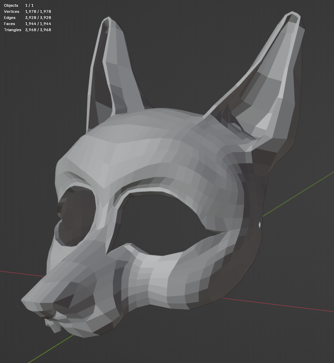Image resolution: width=334 pixels, height=363 pixels.
Task: Click the small strap hole on mask side
Action: click(x=260, y=225)
